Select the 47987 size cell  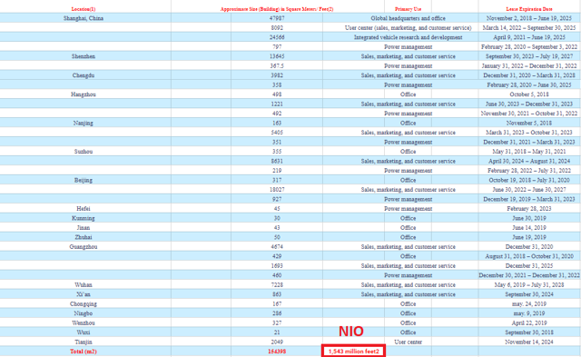(x=277, y=18)
